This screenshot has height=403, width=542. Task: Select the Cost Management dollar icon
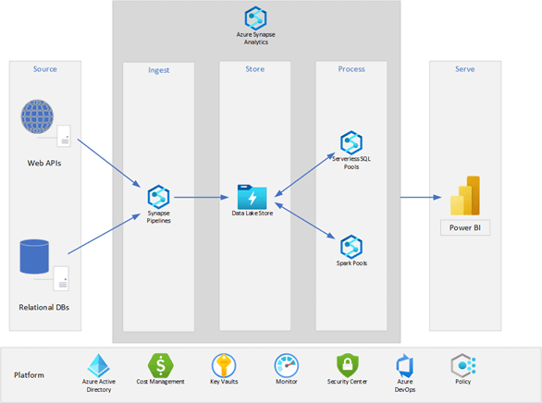click(x=160, y=365)
